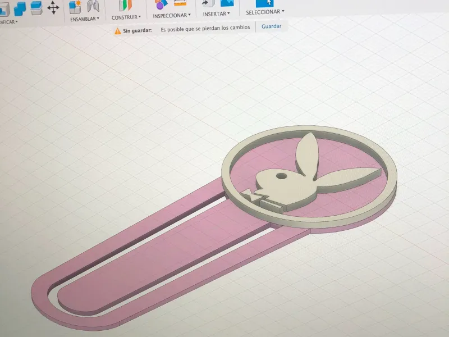Open the INSERTAR dropdown

[x=216, y=13]
